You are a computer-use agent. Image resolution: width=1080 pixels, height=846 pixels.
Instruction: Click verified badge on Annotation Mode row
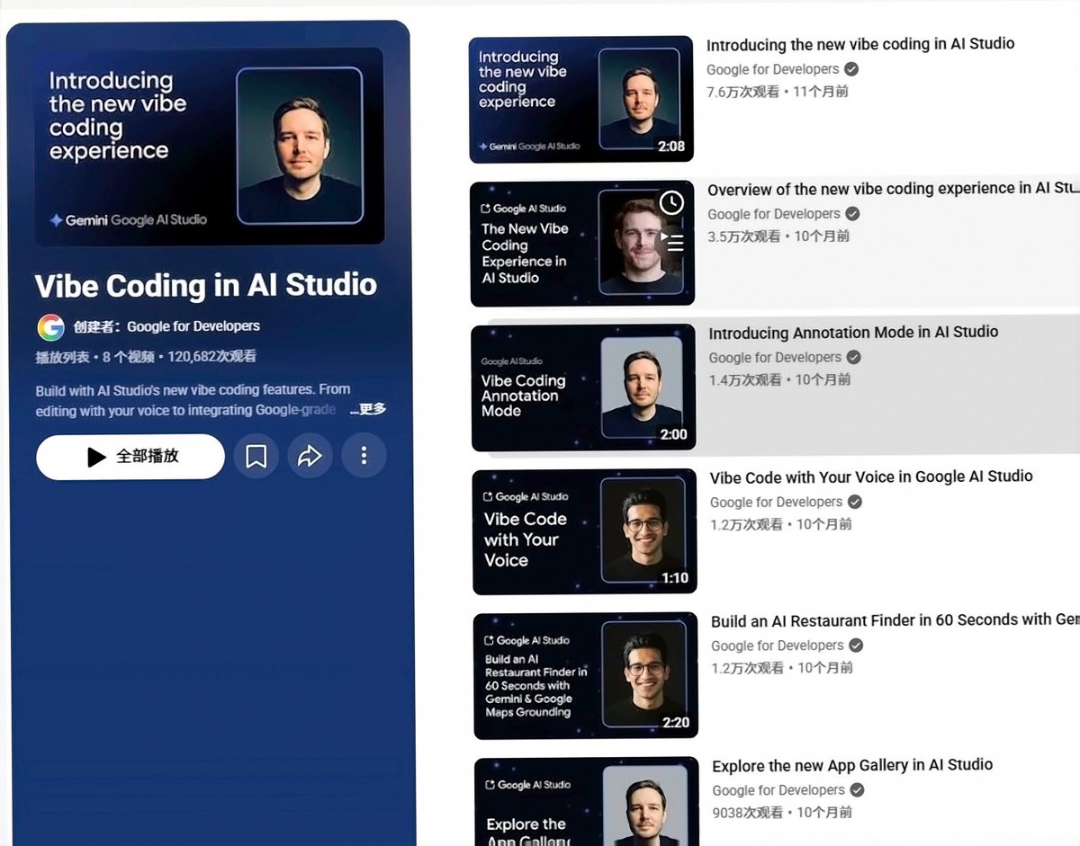coord(854,357)
